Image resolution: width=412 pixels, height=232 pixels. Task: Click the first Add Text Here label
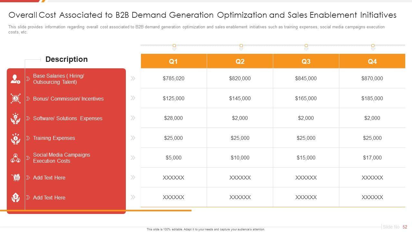pos(49,178)
